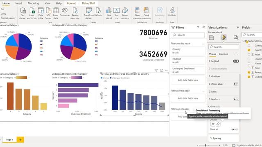Open More visuals menu
Viewport: 262px width, 147px height.
(125, 13)
